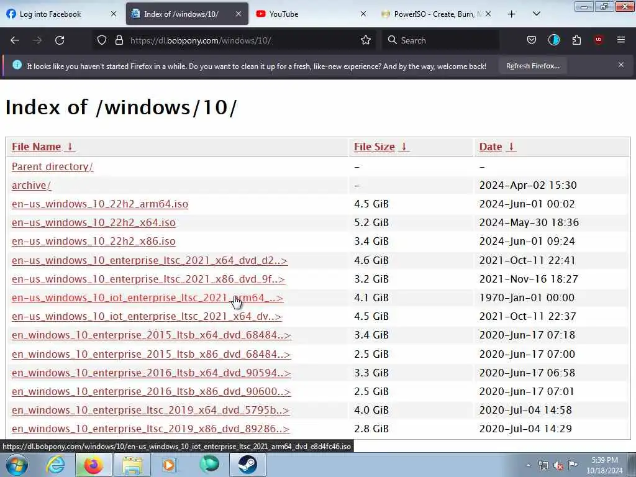List all tabs dropdown arrow
This screenshot has height=477, width=636.
(x=536, y=14)
